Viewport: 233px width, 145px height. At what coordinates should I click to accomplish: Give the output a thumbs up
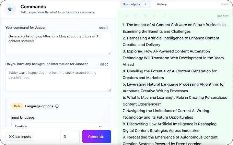click(x=155, y=16)
